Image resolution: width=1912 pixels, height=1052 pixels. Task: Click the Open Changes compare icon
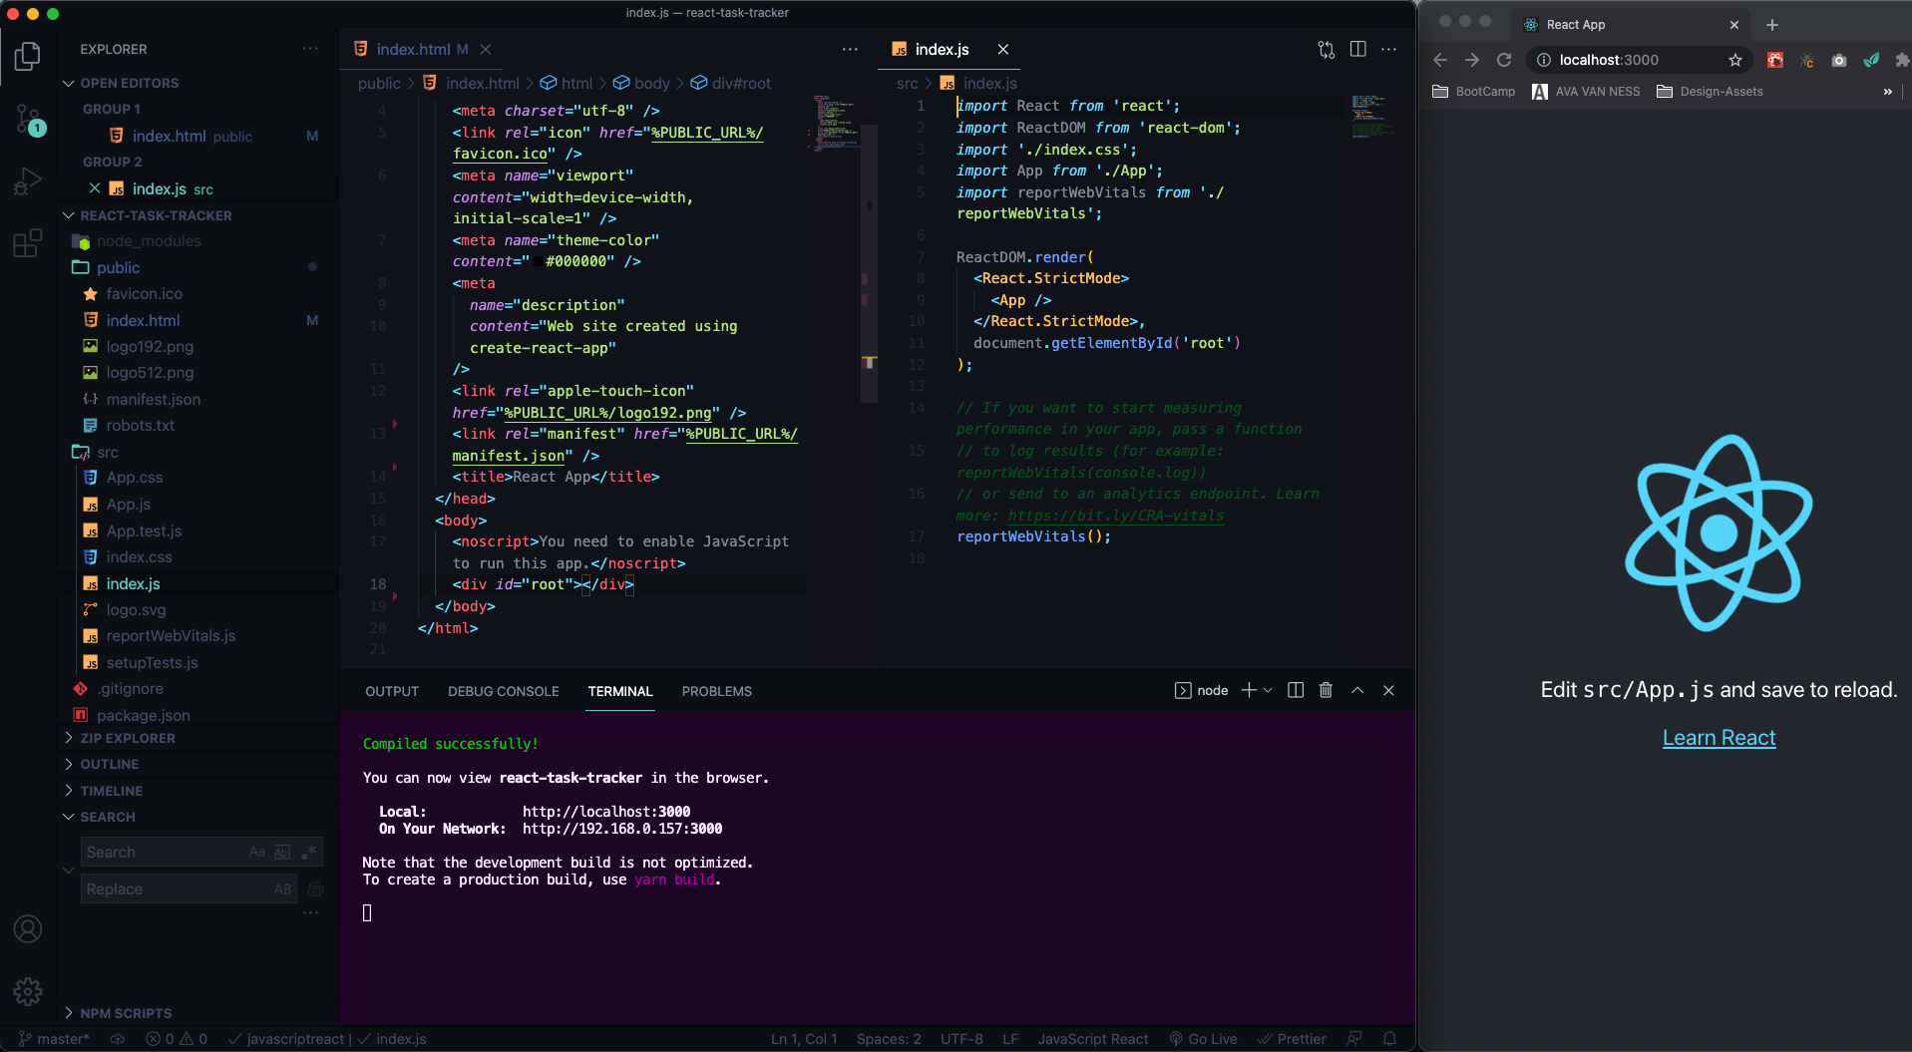click(1326, 49)
